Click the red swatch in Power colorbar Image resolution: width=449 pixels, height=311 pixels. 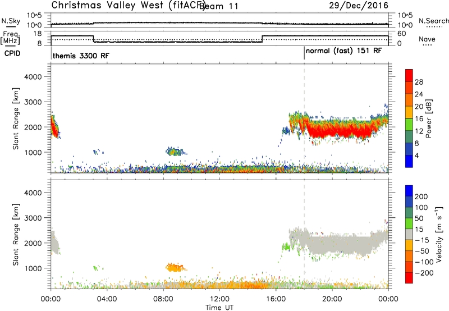409,76
